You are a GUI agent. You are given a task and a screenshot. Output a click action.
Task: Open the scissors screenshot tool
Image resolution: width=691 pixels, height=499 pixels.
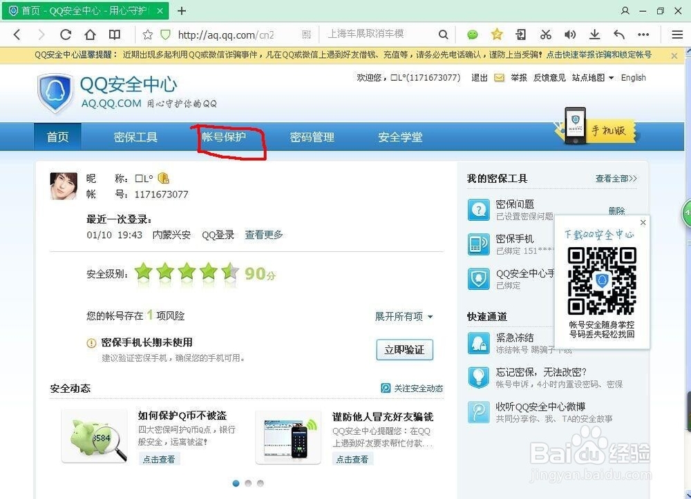click(546, 35)
